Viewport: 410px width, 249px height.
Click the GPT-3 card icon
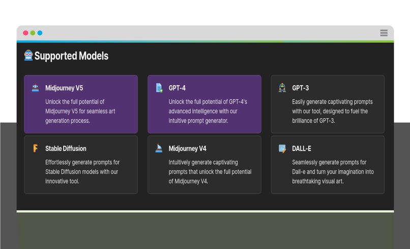(282, 88)
